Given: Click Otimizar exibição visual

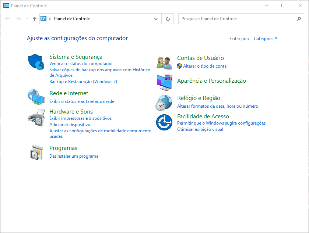Looking at the screenshot, I should click(200, 129).
